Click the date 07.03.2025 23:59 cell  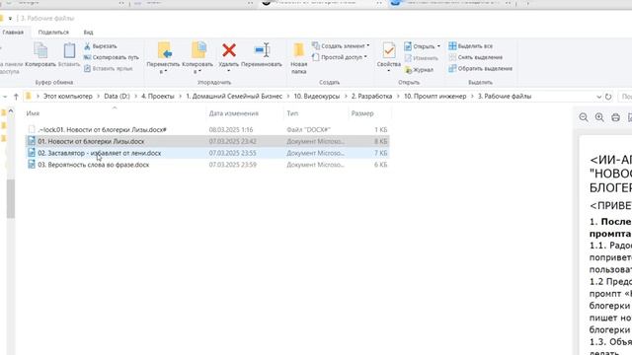click(233, 165)
